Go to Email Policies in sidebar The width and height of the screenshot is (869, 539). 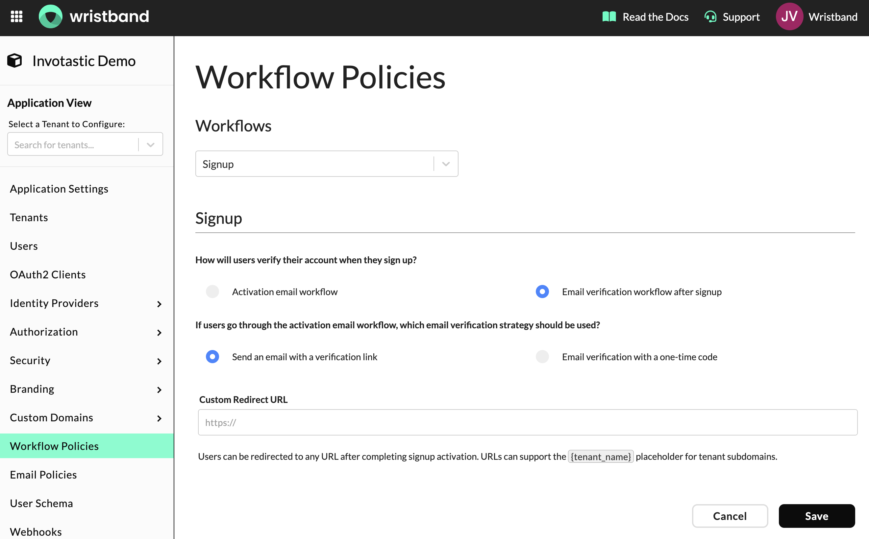click(43, 475)
